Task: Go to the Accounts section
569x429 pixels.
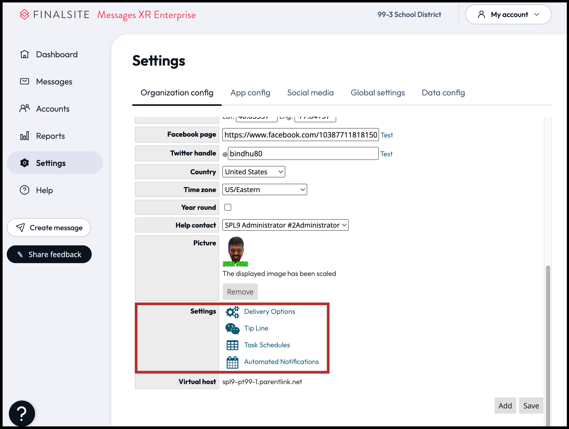Action: pyautogui.click(x=53, y=109)
